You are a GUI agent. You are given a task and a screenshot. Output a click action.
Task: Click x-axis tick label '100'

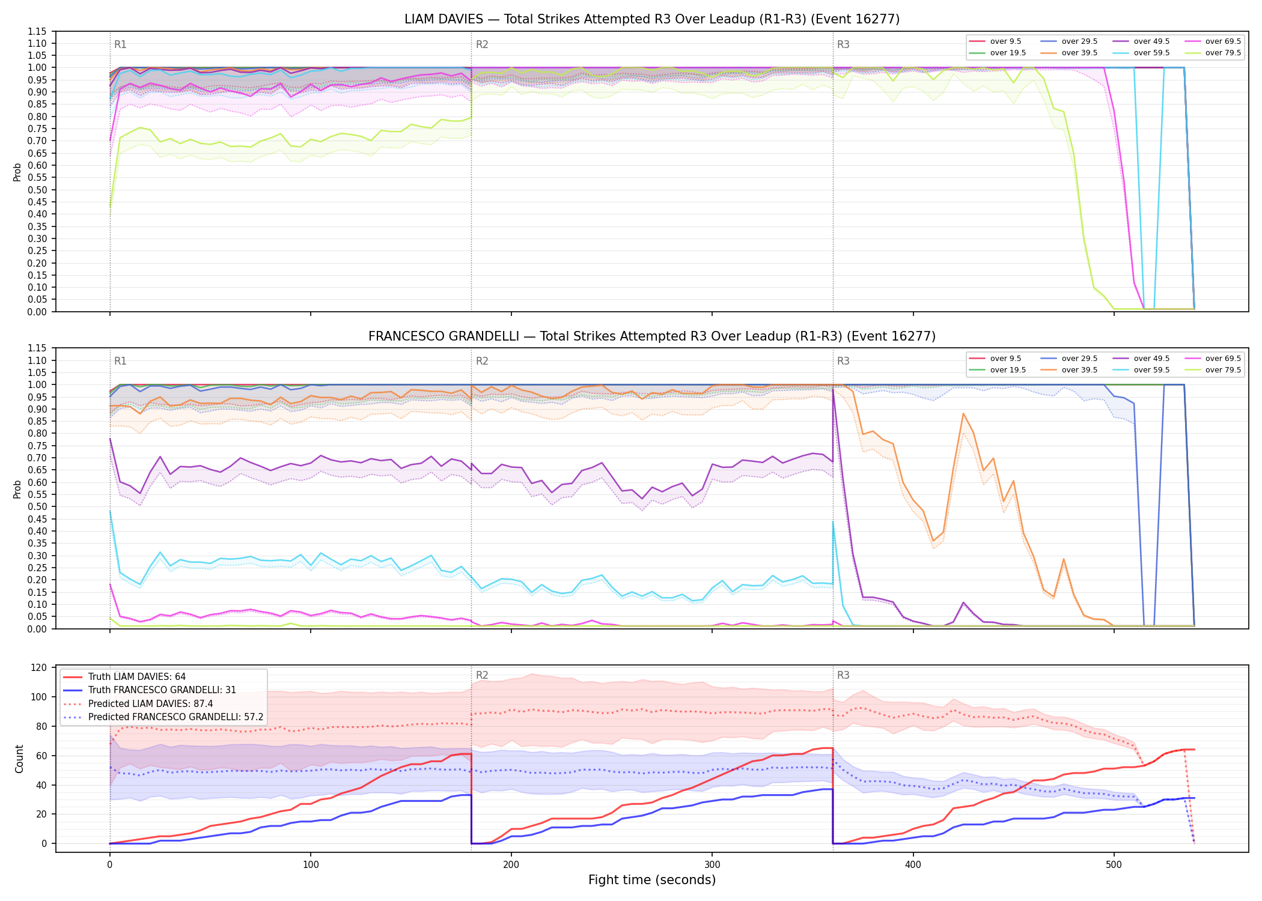coord(311,865)
